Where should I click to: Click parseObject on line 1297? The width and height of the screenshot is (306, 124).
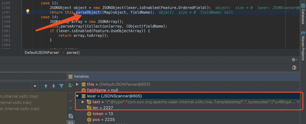[x=88, y=12]
